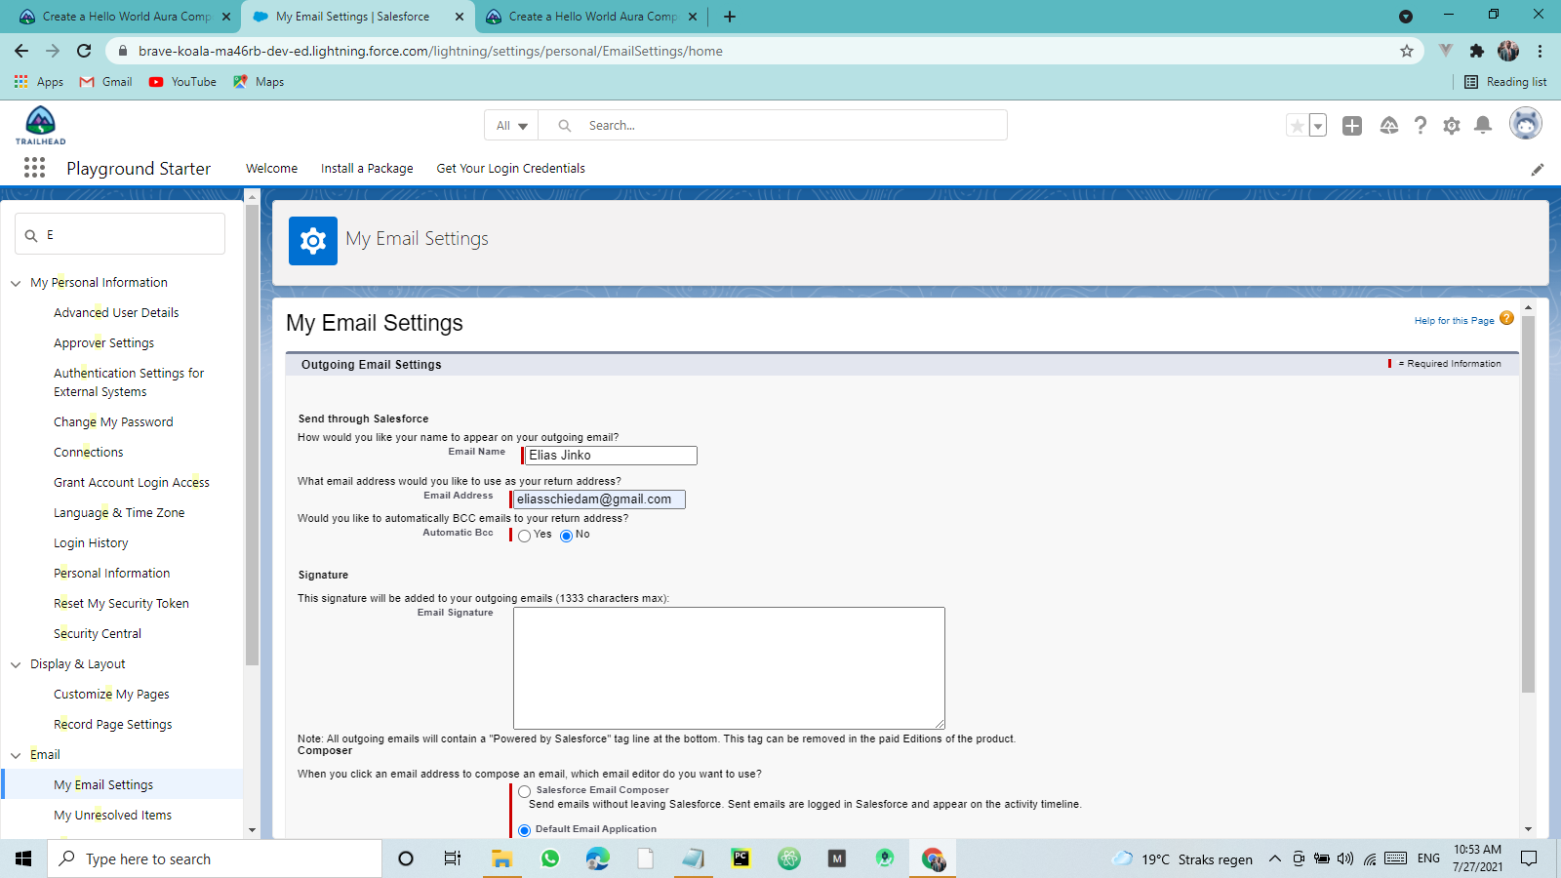The image size is (1561, 878).
Task: Click the Email Address field
Action: pos(598,499)
